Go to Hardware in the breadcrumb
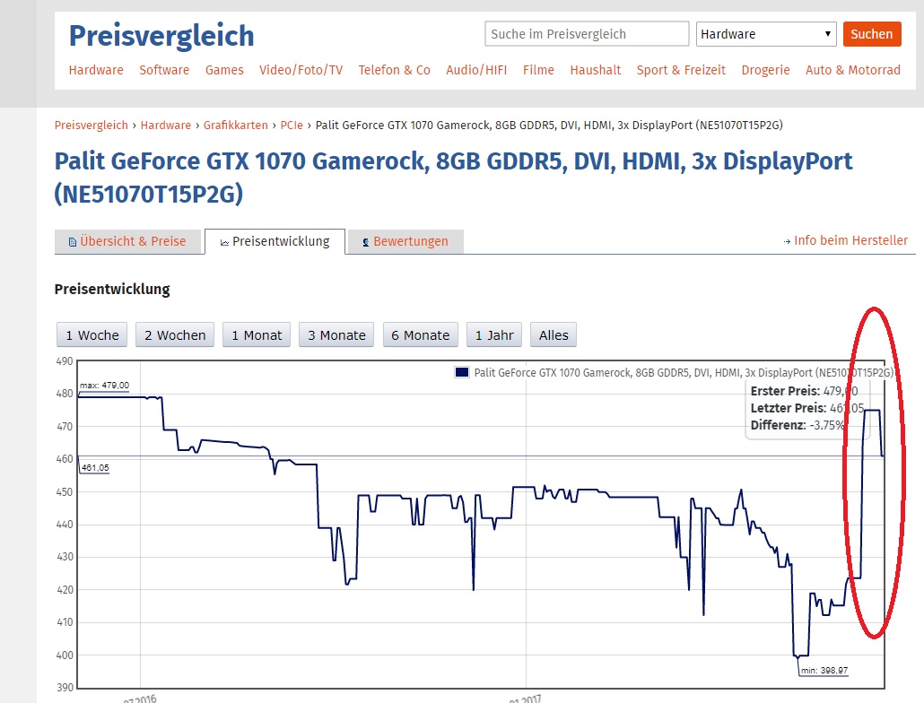 pyautogui.click(x=166, y=125)
